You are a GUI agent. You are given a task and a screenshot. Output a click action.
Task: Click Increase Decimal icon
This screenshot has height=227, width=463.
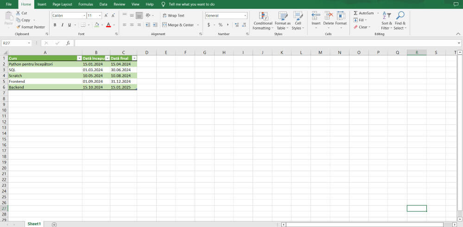237,25
